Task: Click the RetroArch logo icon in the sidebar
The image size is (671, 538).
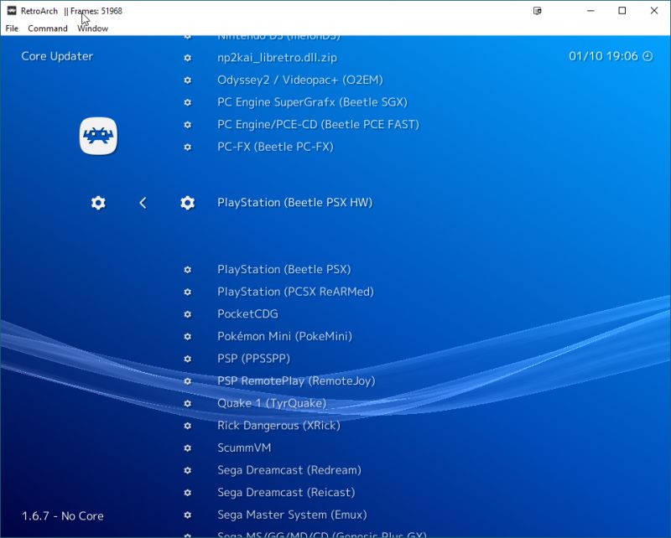Action: pyautogui.click(x=98, y=135)
